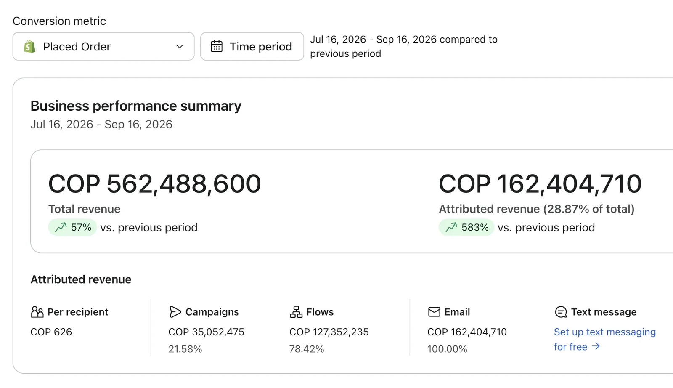Click the summary date range 'Jul 16, 2026 - Sep 16, 2026'
The width and height of the screenshot is (673, 388).
[101, 124]
